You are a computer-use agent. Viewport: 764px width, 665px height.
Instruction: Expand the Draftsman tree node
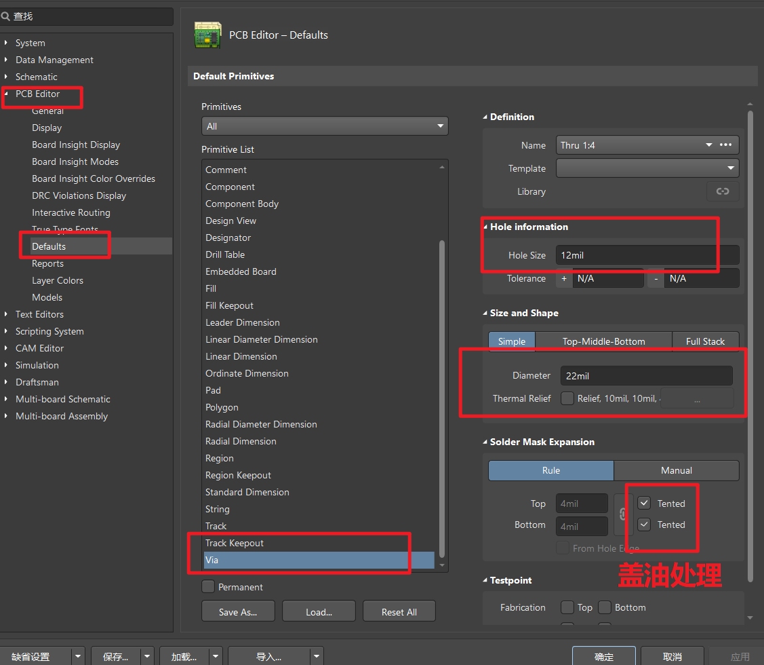click(6, 382)
